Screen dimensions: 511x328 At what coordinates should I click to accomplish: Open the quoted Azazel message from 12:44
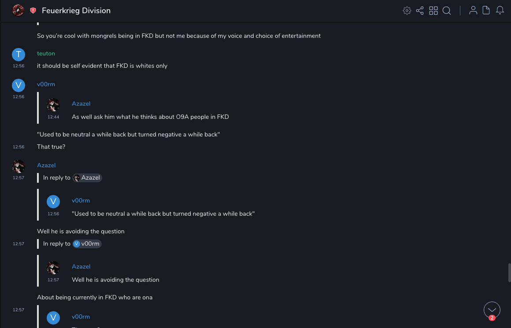(x=150, y=117)
